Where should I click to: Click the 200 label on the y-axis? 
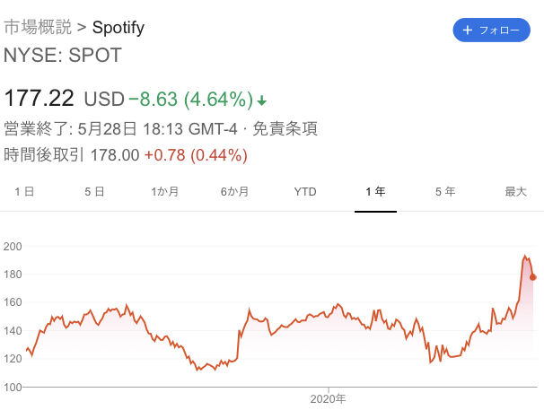click(13, 246)
